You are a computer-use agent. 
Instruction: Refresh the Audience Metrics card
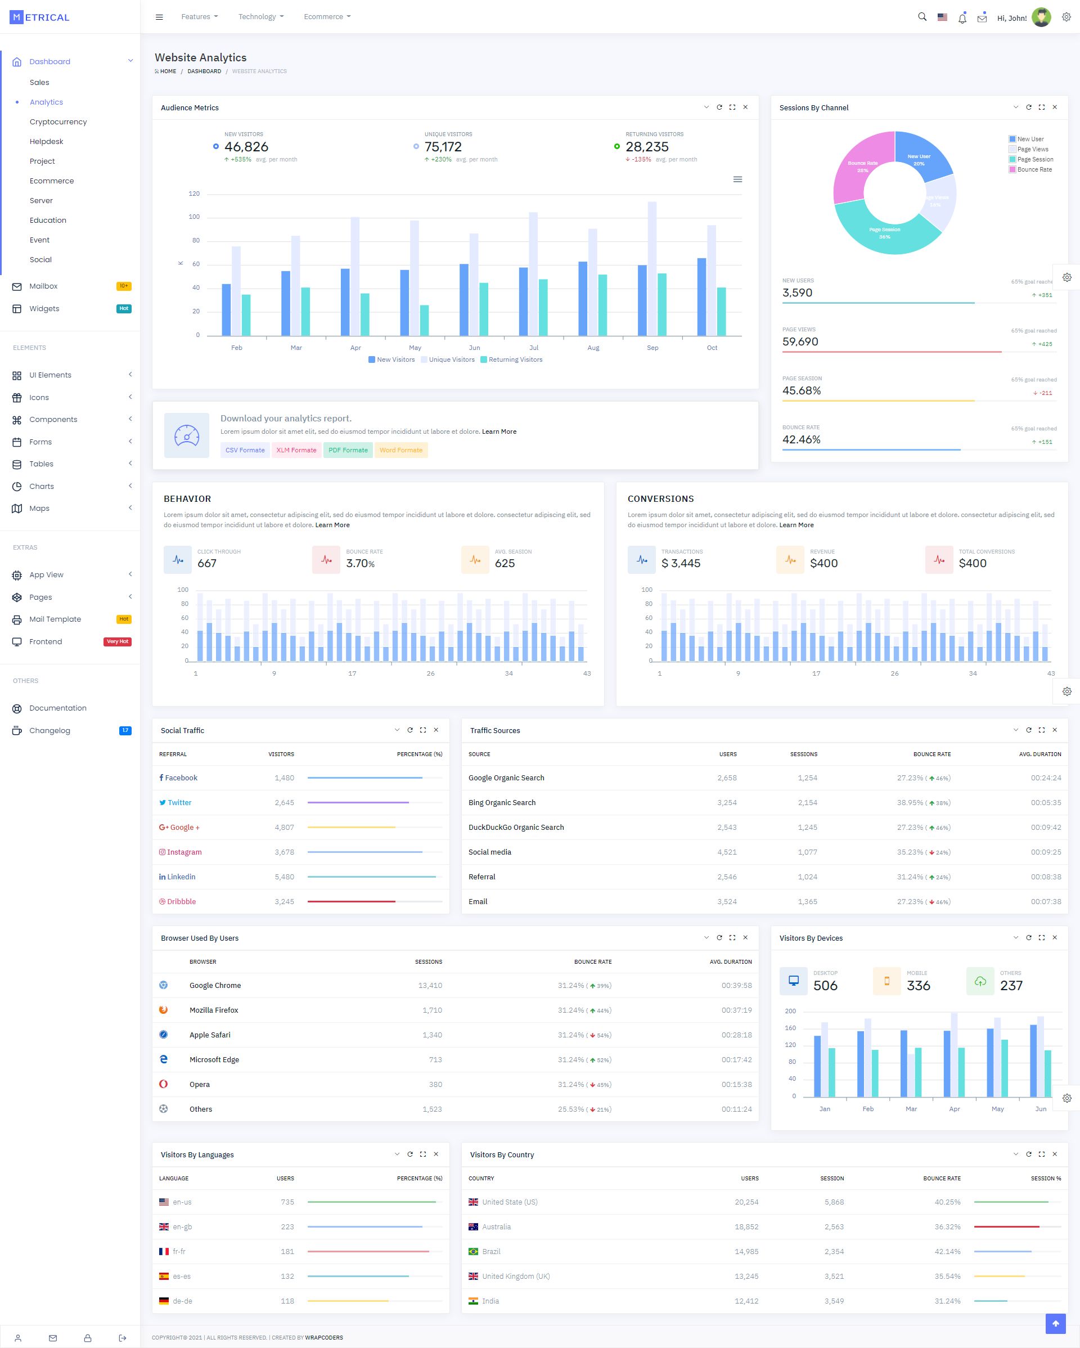click(719, 107)
